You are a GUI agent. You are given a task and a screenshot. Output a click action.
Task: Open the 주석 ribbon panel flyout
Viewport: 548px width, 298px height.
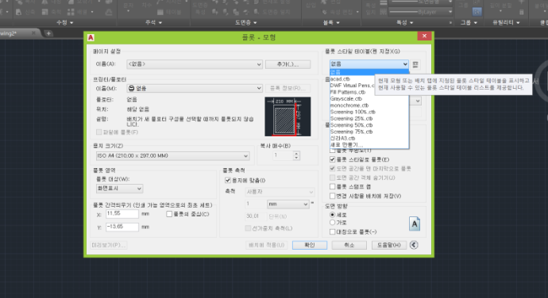tap(154, 22)
